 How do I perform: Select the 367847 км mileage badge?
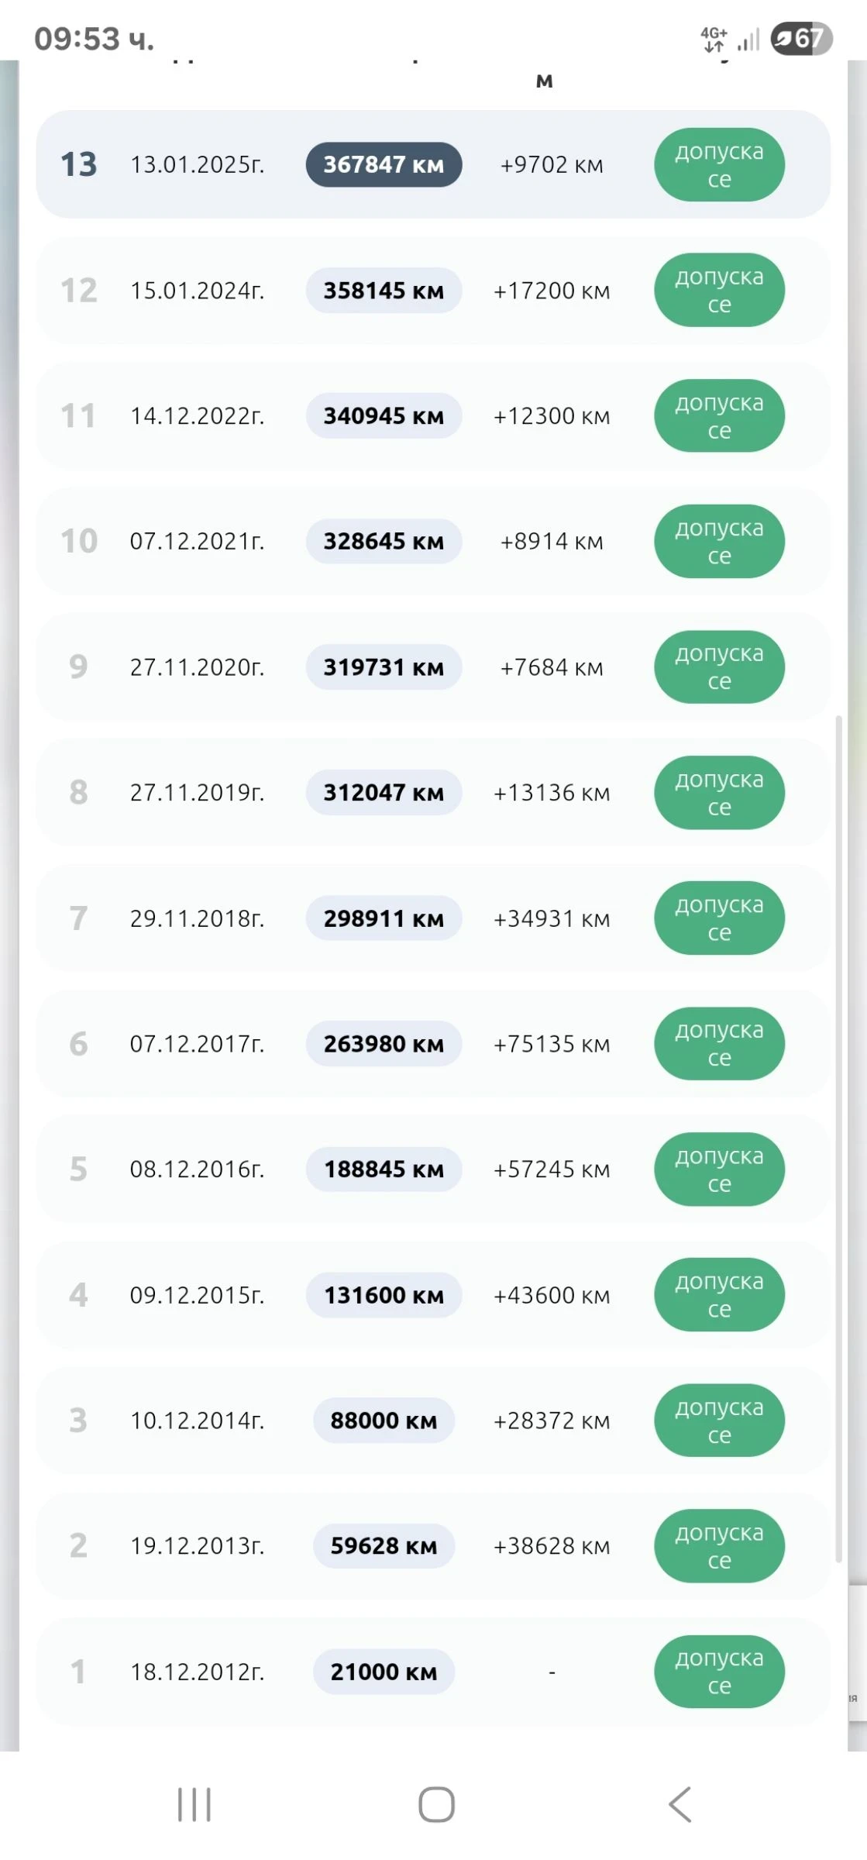point(384,164)
